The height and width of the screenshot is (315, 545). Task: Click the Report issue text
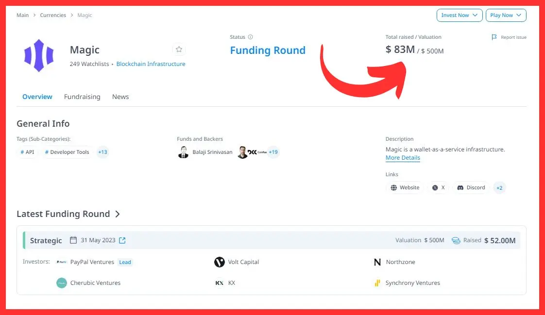pyautogui.click(x=513, y=37)
